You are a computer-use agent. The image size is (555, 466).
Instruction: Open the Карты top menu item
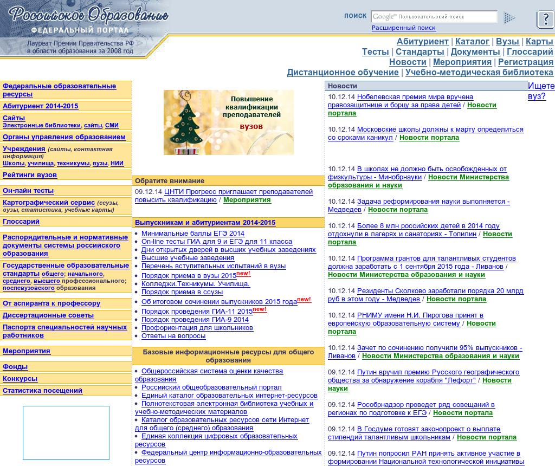point(539,41)
